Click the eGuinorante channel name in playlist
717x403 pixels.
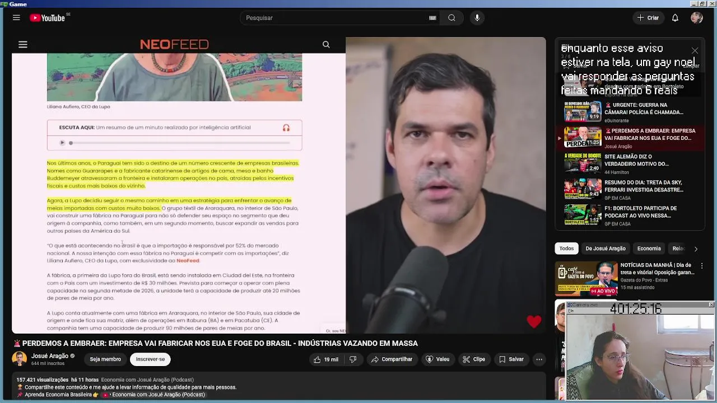(x=617, y=120)
